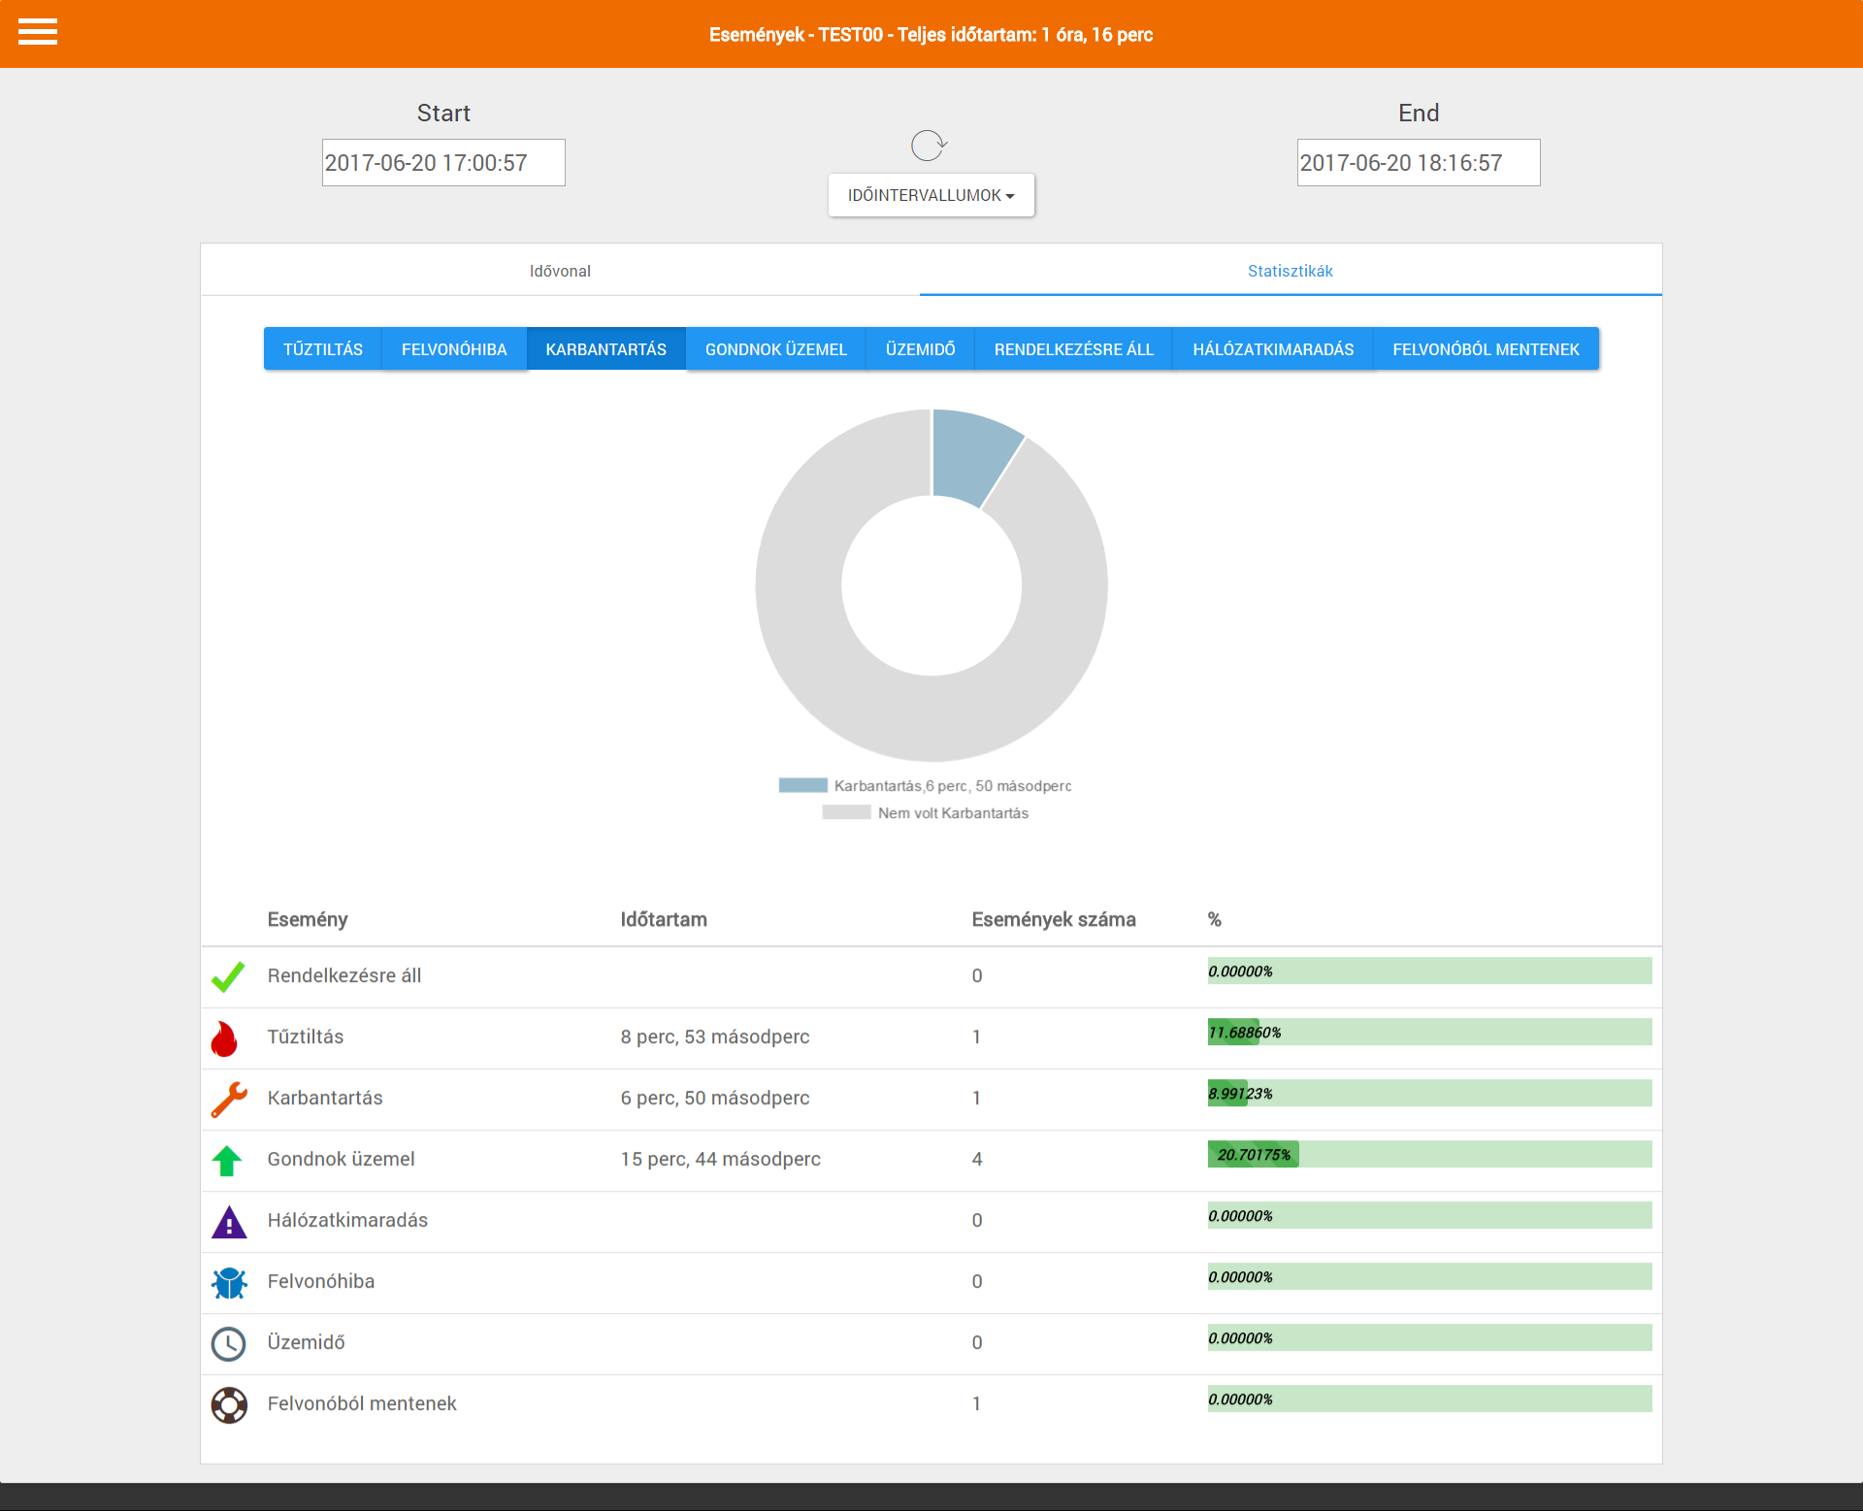The image size is (1863, 1511).
Task: Click the orange wrench Karbantartás icon
Action: click(x=229, y=1100)
